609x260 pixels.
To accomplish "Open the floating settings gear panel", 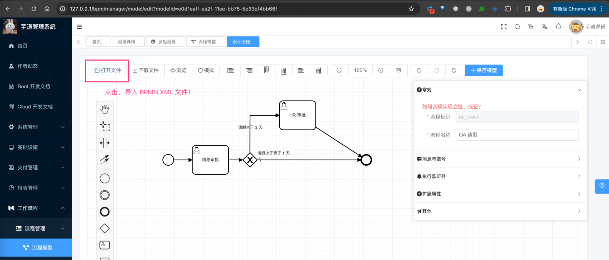I will 602,186.
